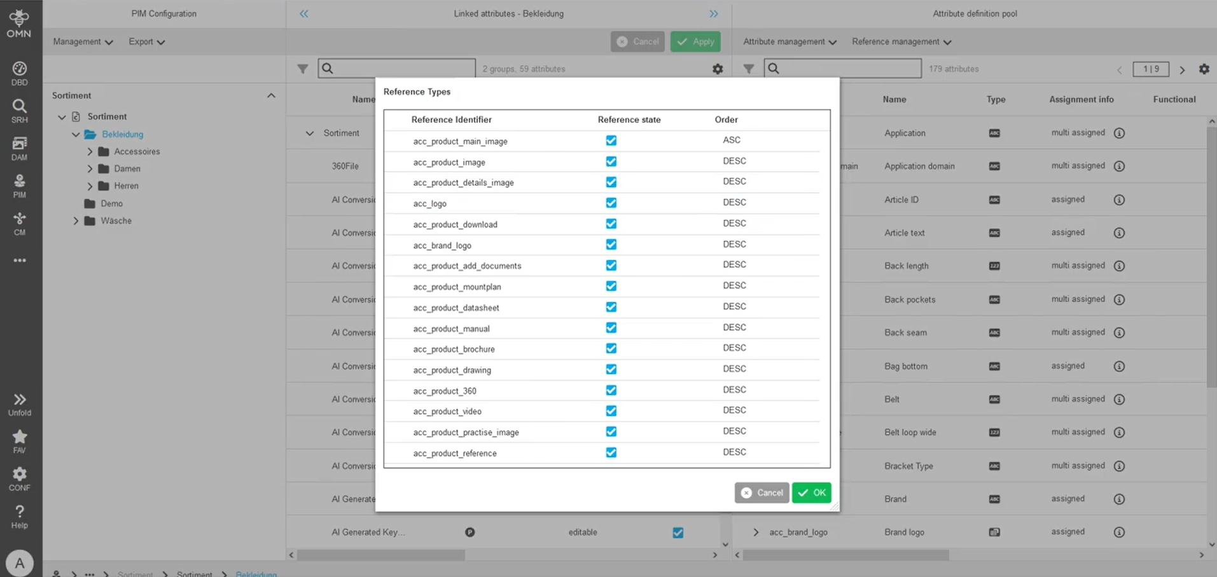Image resolution: width=1217 pixels, height=577 pixels.
Task: Toggle reference state checkbox for acc_logo
Action: pos(611,203)
